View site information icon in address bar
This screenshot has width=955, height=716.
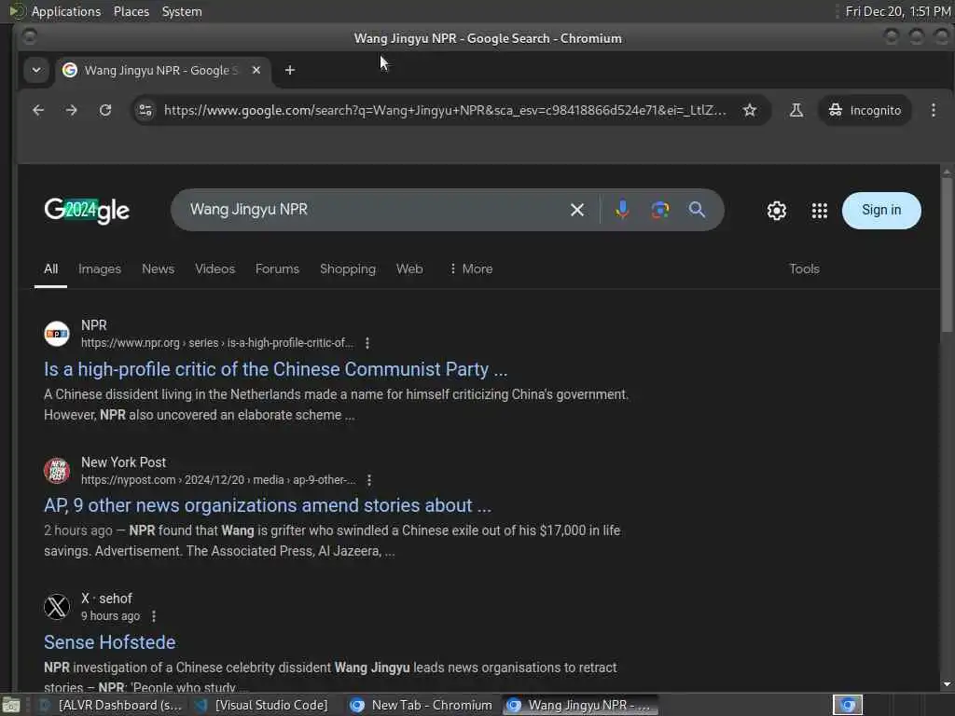[145, 110]
